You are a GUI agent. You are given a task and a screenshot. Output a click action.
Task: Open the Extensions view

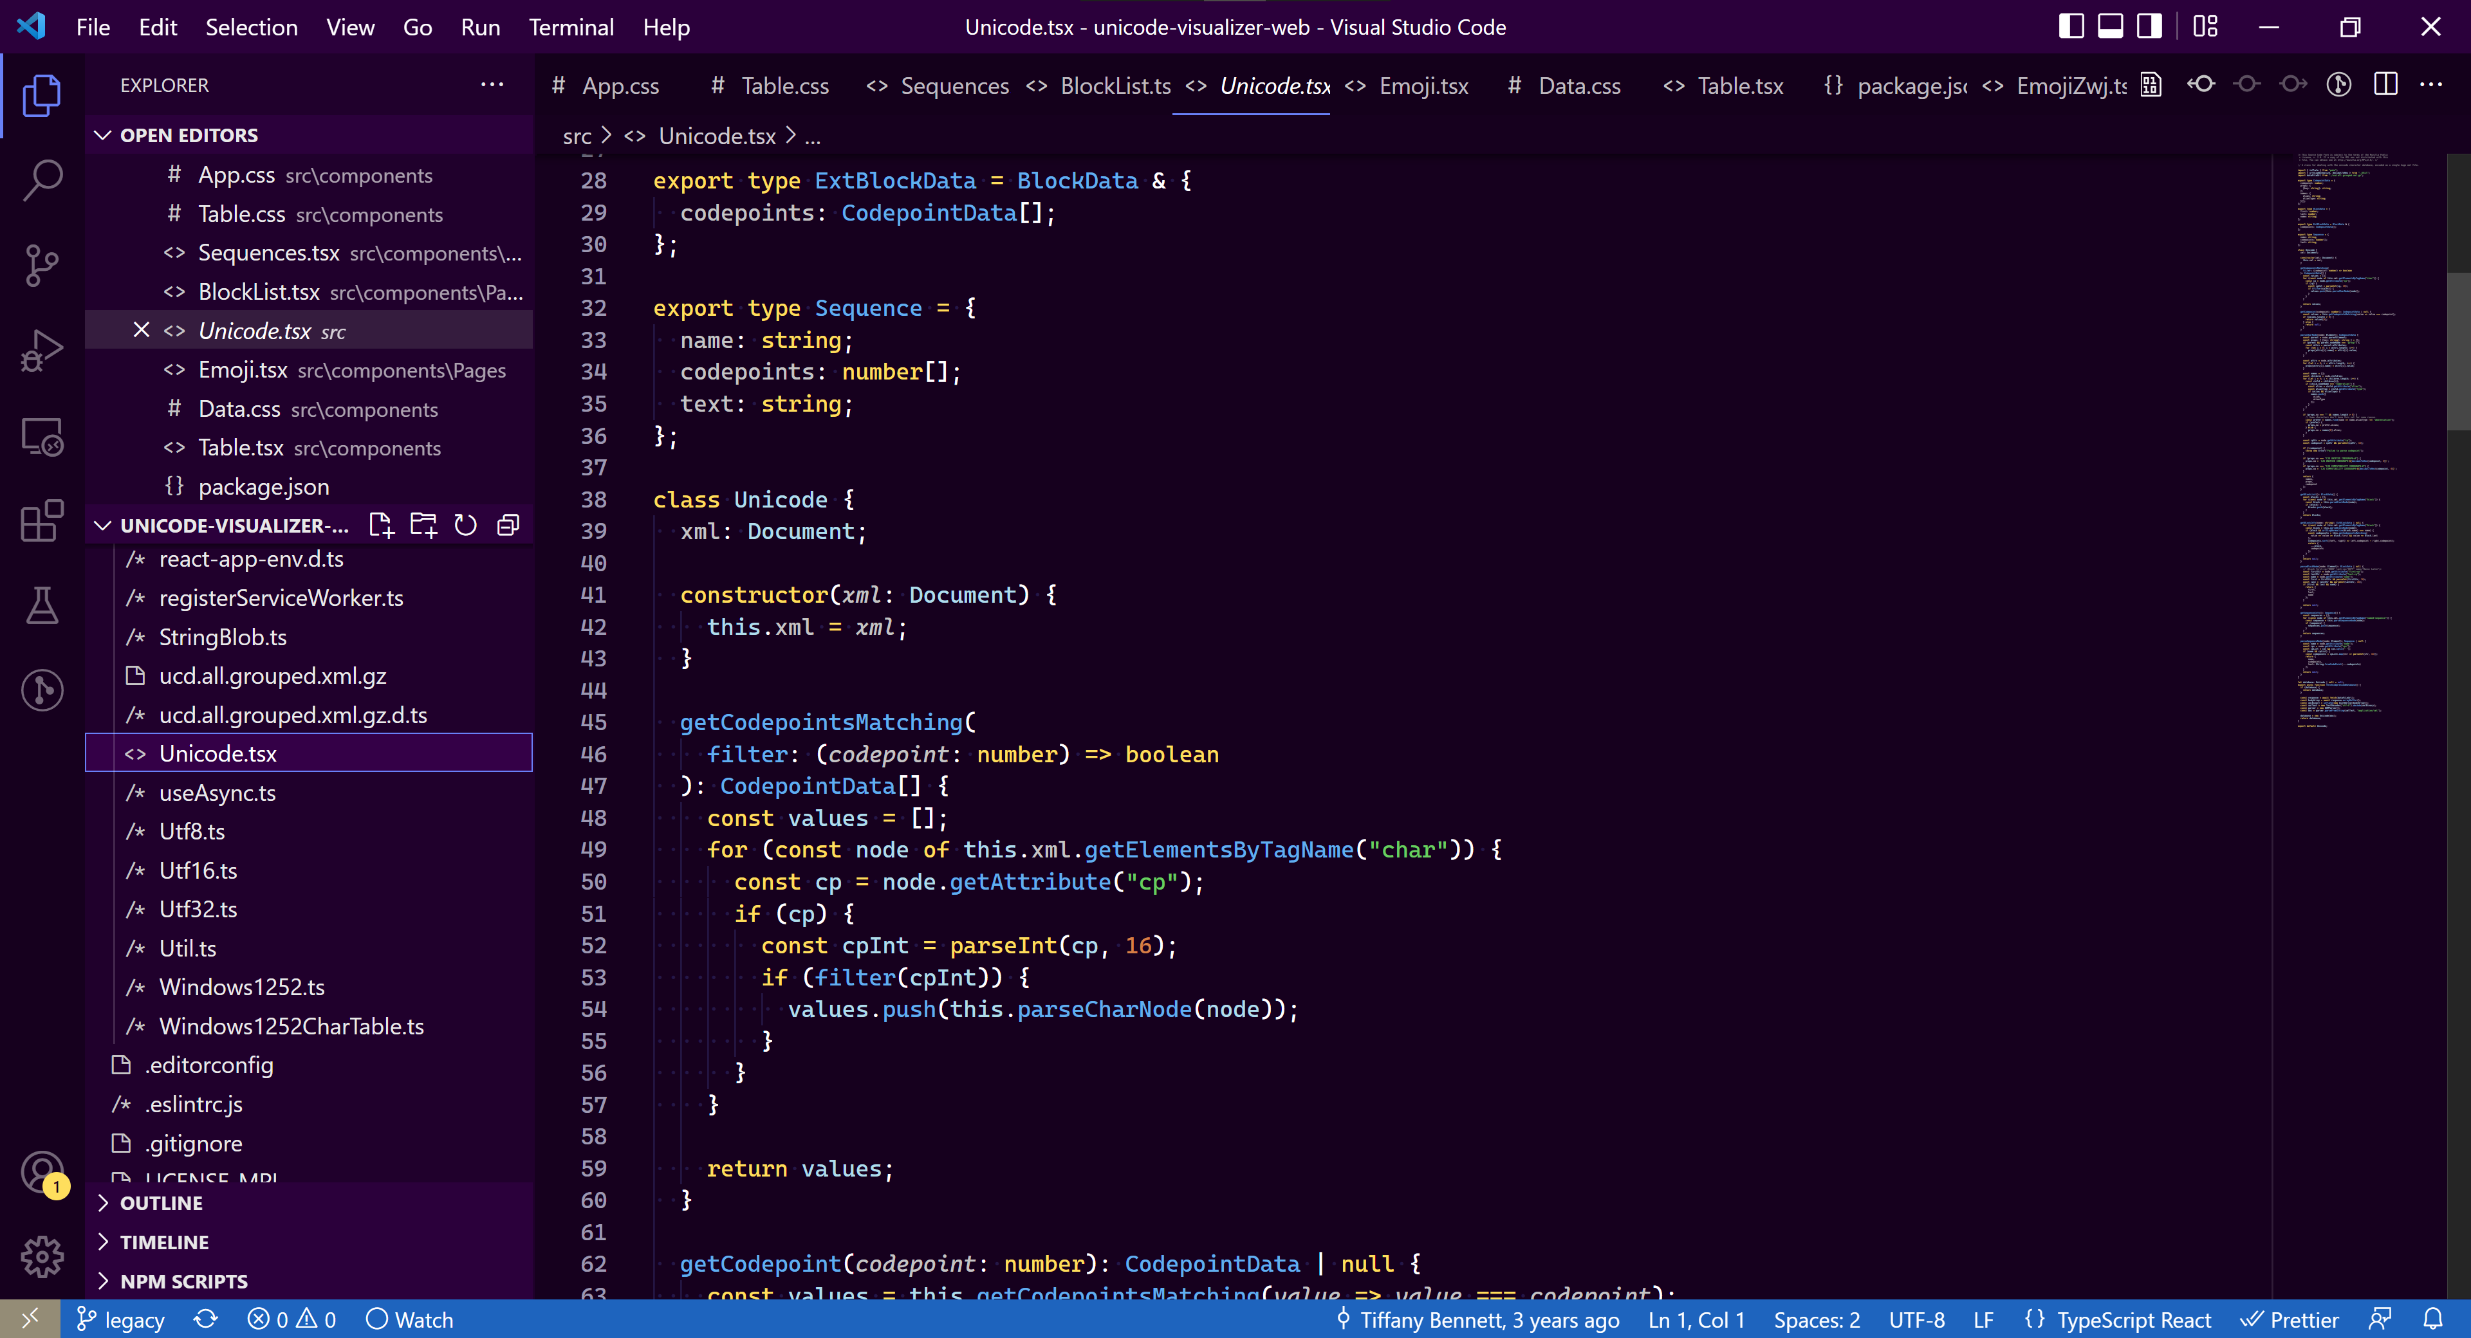click(42, 522)
